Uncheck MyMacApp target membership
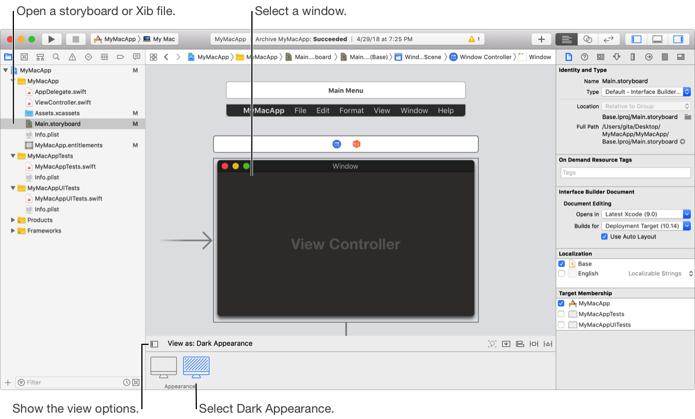 pyautogui.click(x=561, y=303)
